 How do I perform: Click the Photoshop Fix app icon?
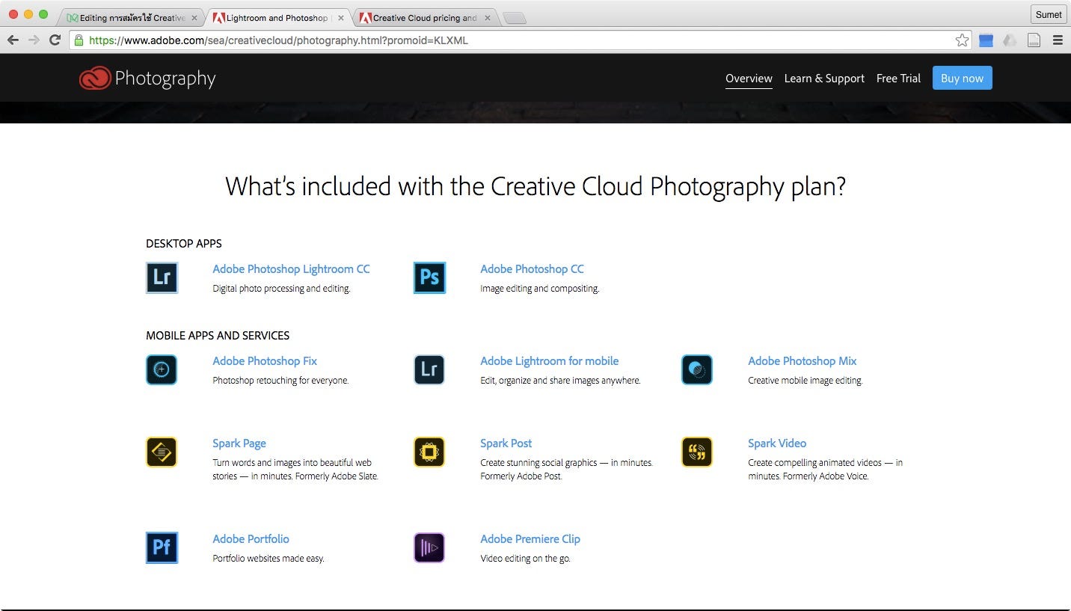tap(162, 369)
